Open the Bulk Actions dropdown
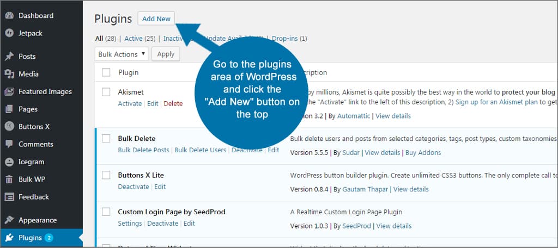The height and width of the screenshot is (248, 558). click(122, 54)
